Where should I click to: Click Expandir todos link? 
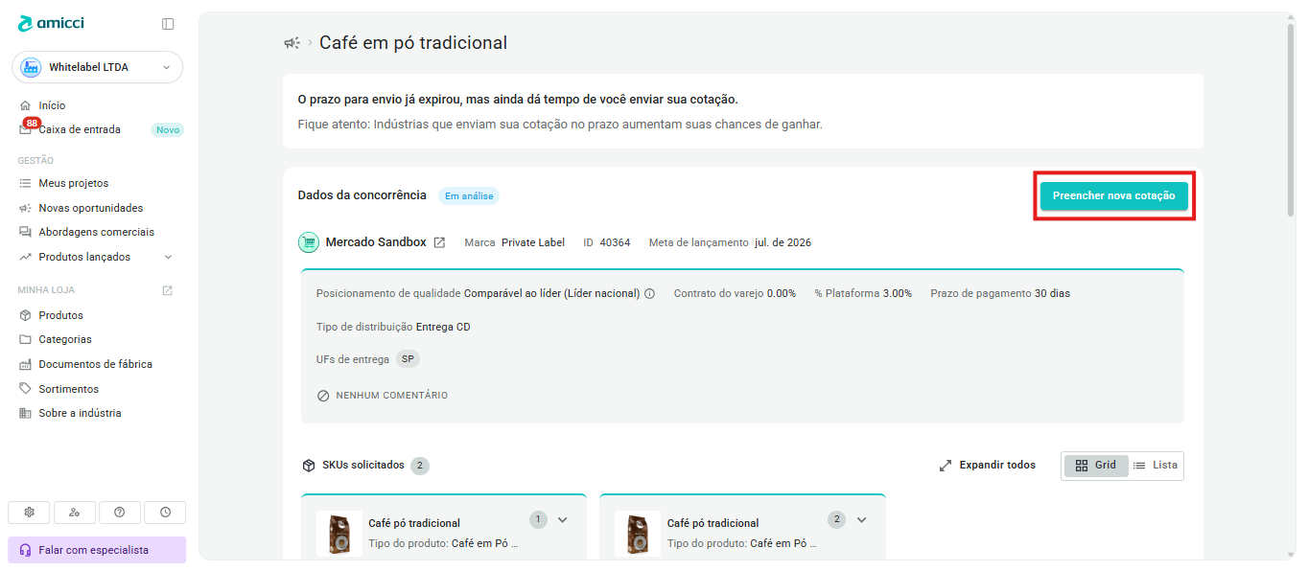point(987,466)
